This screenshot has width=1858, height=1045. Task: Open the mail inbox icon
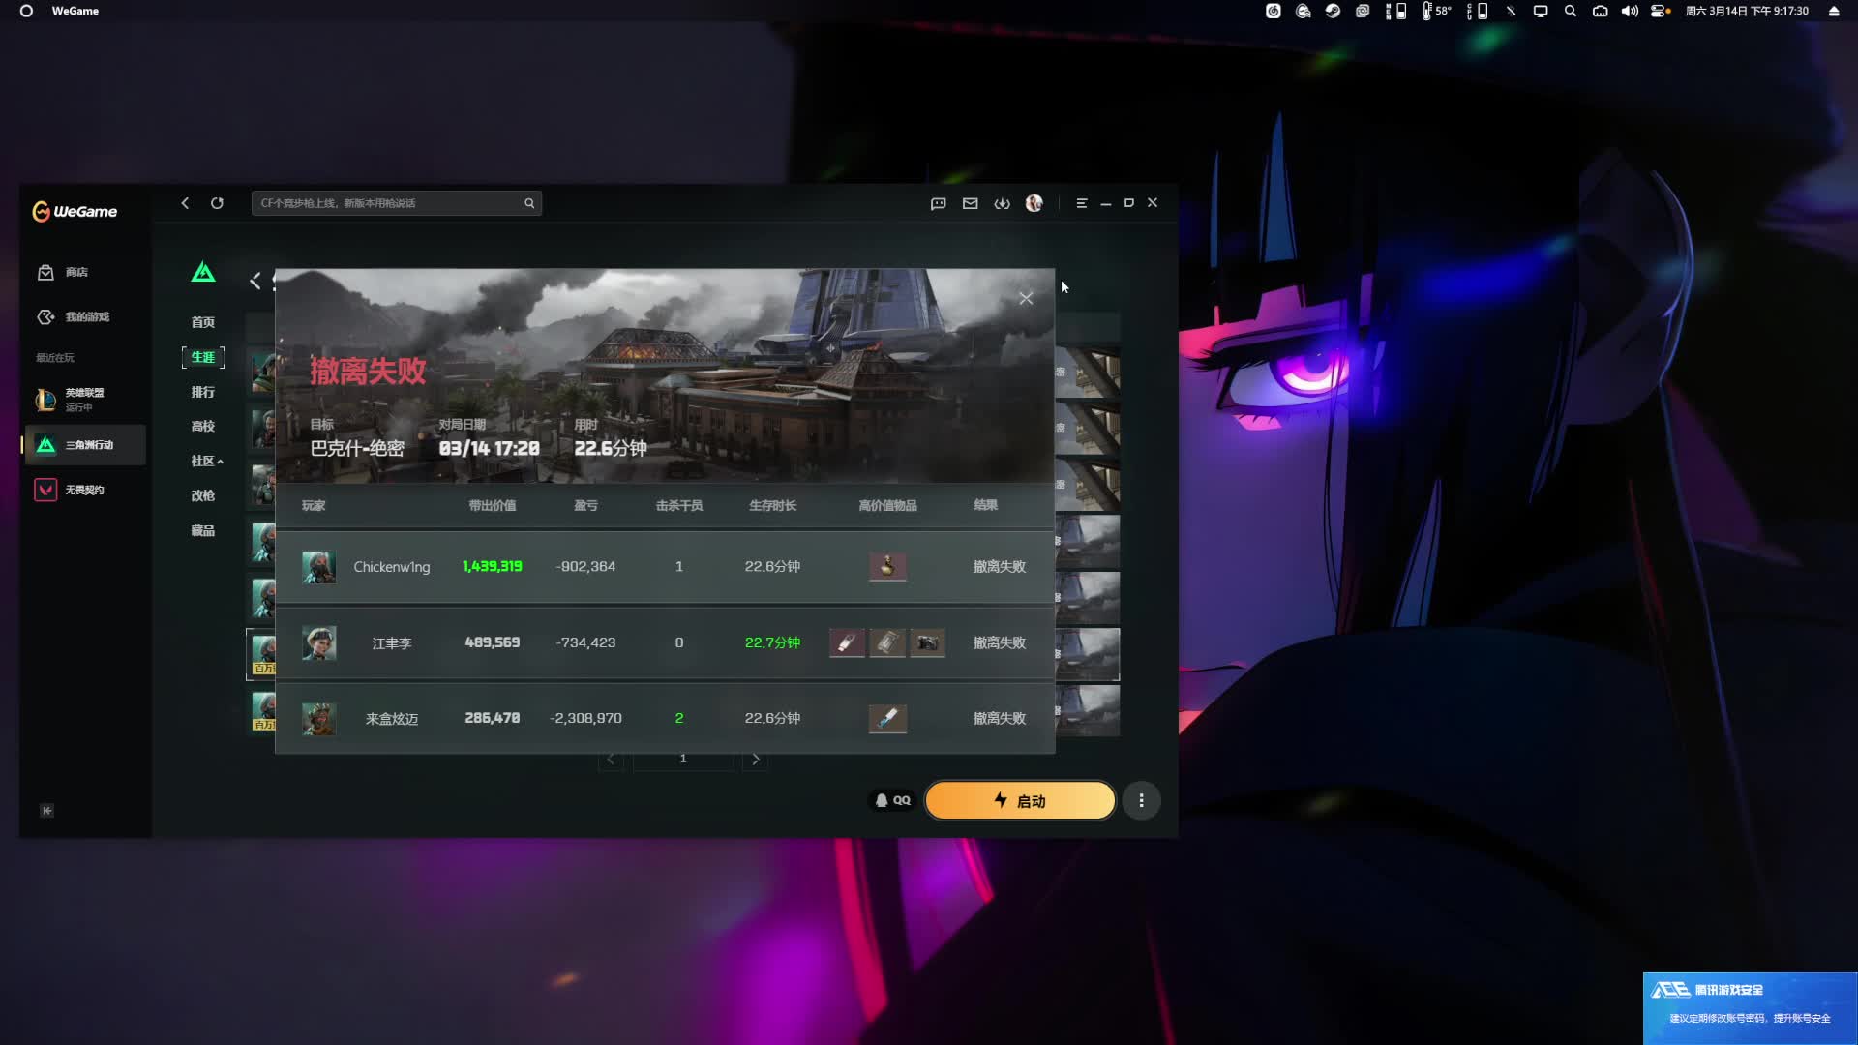click(970, 203)
